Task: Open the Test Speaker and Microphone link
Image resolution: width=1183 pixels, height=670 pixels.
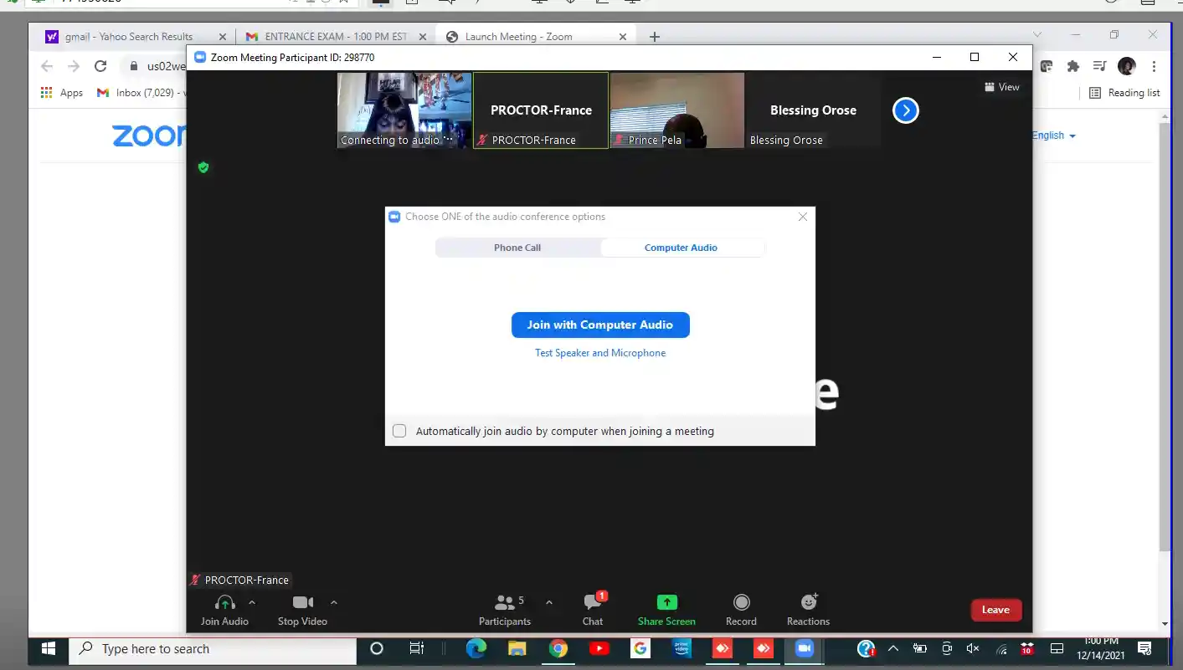Action: [x=600, y=353]
